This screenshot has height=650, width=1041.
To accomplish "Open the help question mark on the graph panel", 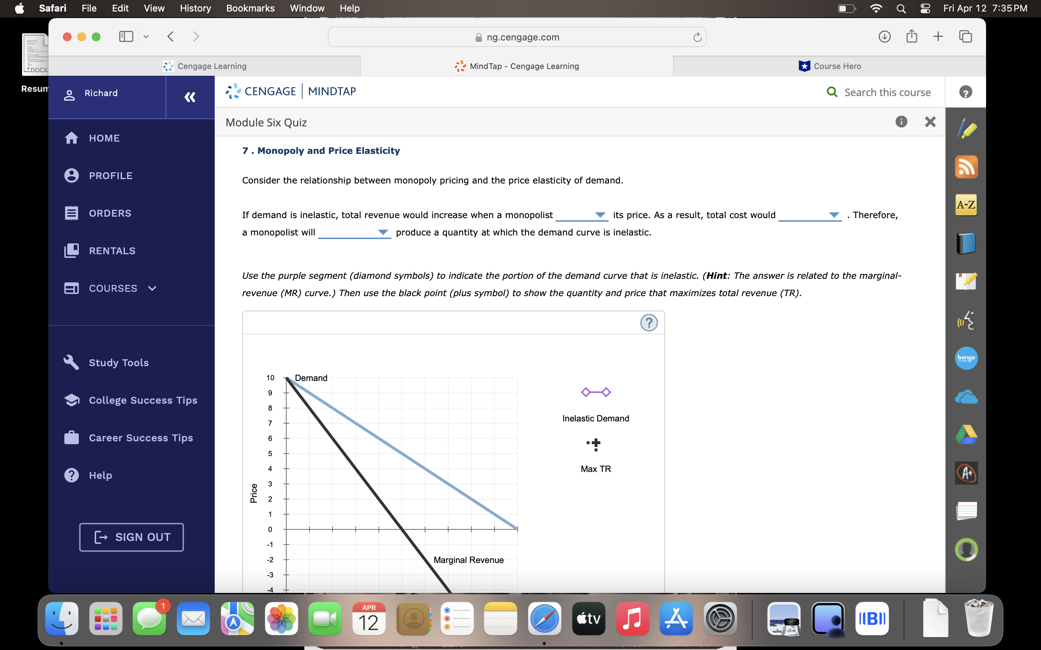I will coord(649,322).
